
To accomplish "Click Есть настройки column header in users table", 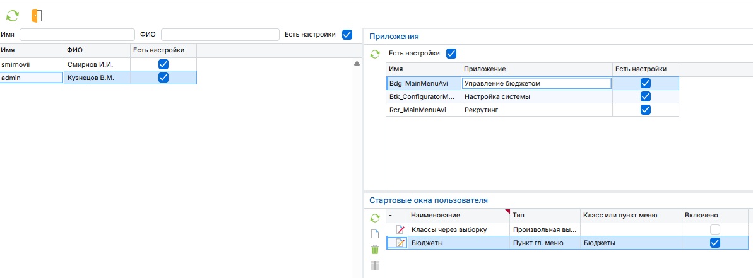I will point(163,50).
